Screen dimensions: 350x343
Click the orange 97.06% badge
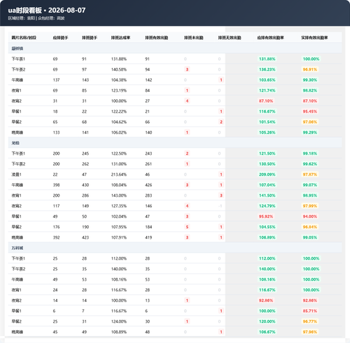coord(310,122)
